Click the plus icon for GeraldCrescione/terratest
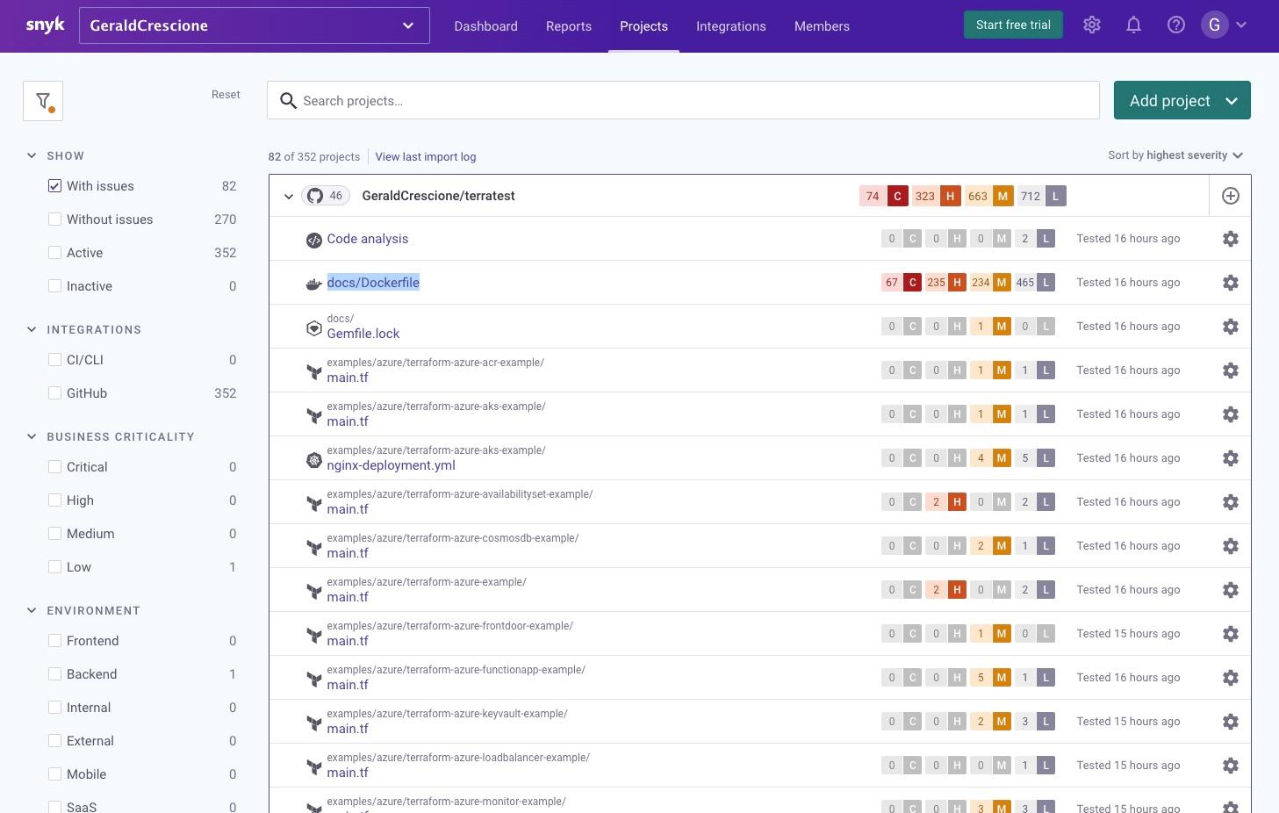The image size is (1279, 813). click(x=1231, y=196)
